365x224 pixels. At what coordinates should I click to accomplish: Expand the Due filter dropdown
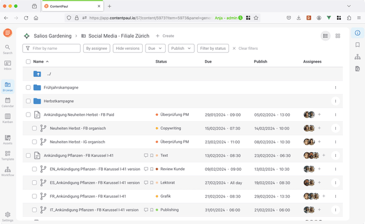[x=155, y=48]
